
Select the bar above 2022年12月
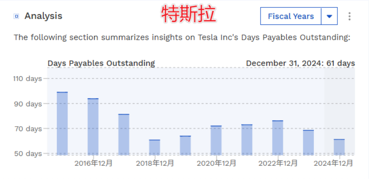click(277, 137)
